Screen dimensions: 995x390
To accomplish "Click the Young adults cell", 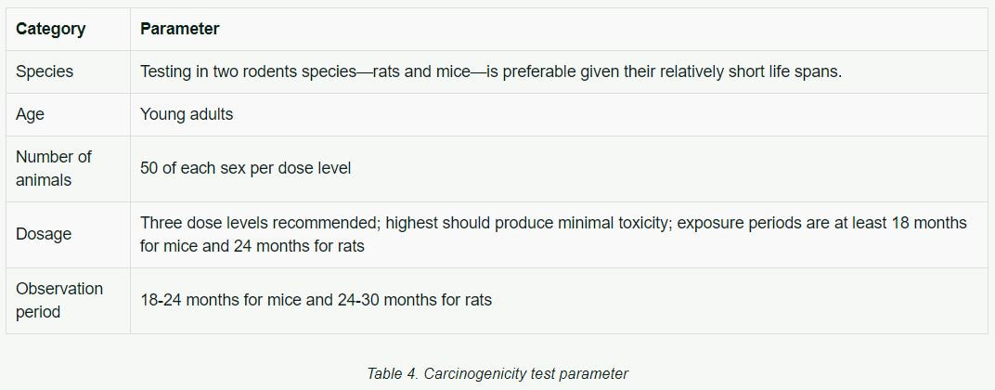I will 187,114.
